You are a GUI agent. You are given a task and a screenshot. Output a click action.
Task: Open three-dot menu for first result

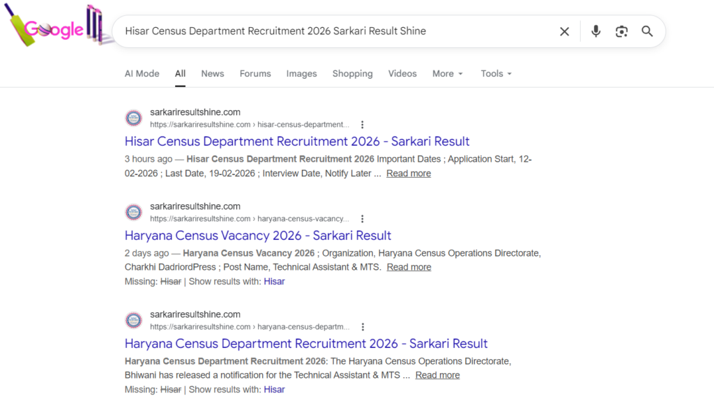(x=362, y=125)
